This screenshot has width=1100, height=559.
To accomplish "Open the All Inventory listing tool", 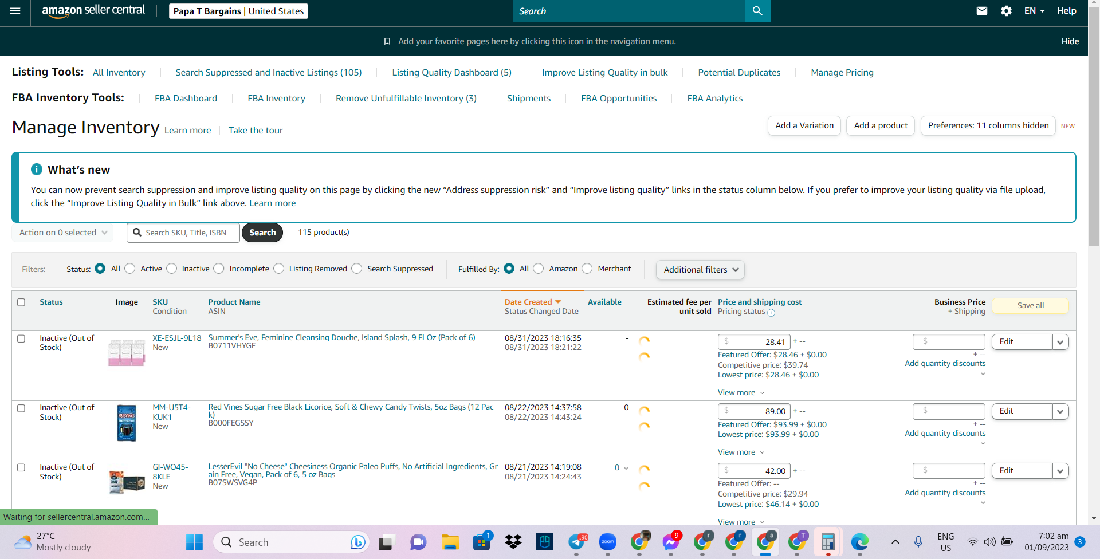I will (119, 73).
